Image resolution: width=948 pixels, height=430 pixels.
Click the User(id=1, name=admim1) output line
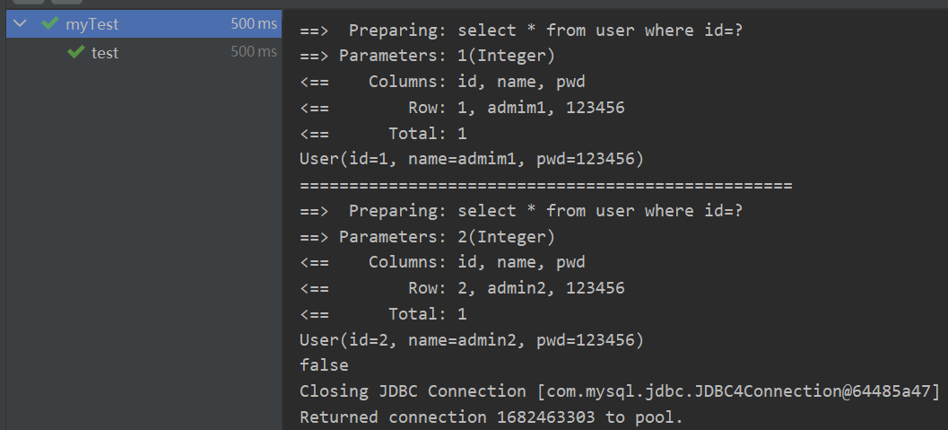[470, 160]
